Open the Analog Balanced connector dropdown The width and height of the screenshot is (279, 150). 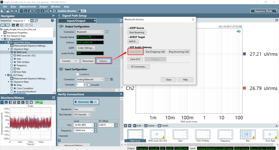pos(90,79)
